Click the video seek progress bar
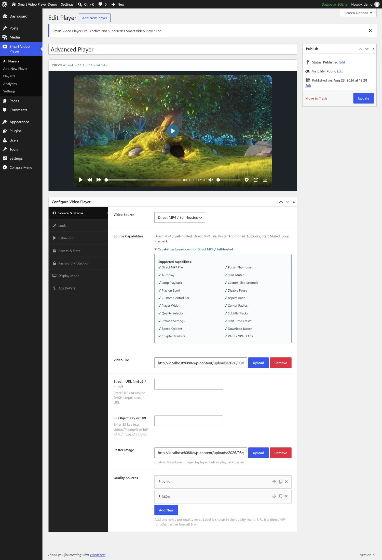This screenshot has width=382, height=560. (x=143, y=180)
